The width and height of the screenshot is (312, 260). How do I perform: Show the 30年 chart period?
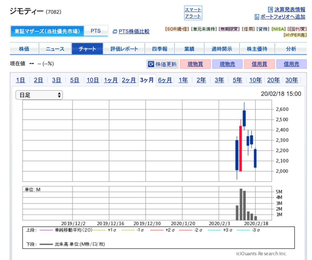point(292,80)
